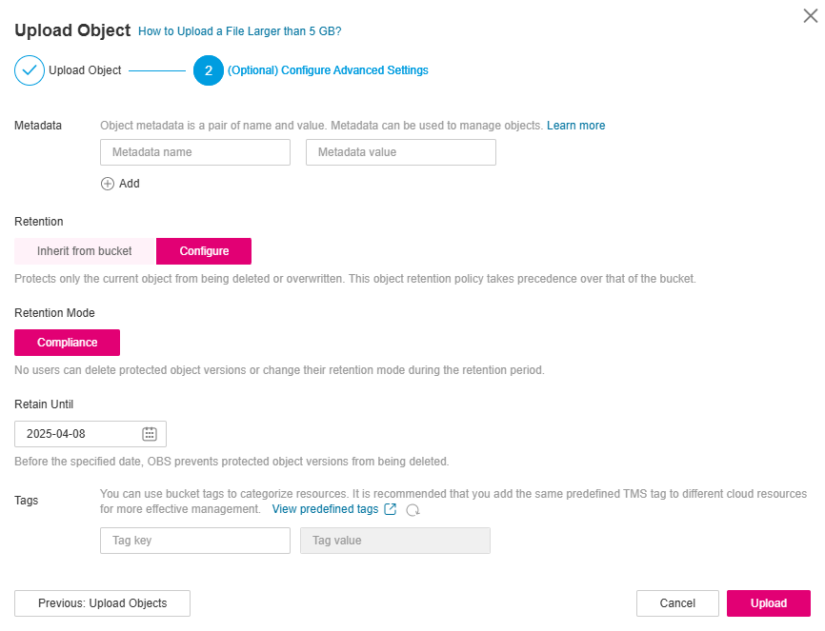Click the Metadata value input field
The height and width of the screenshot is (631, 825).
coord(401,152)
